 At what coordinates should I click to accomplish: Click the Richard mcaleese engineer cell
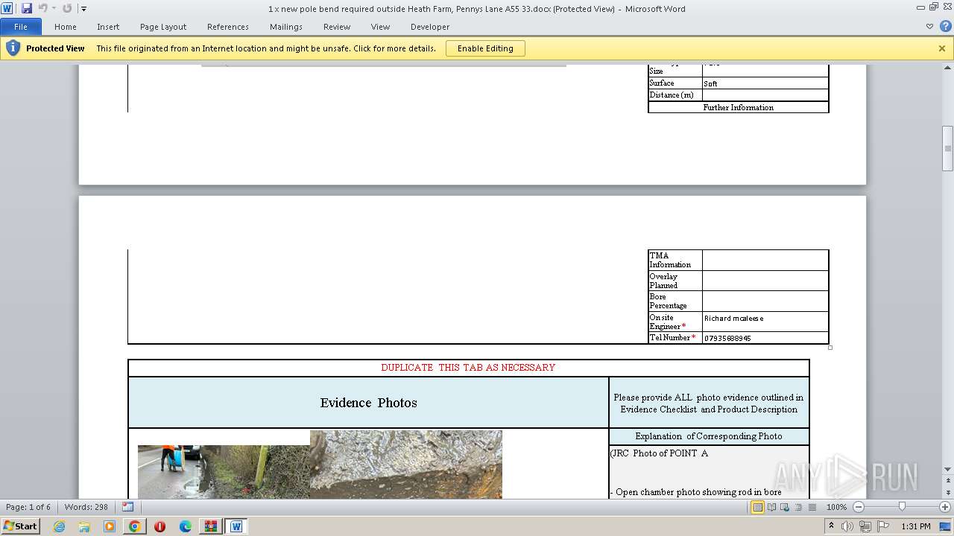coord(765,322)
